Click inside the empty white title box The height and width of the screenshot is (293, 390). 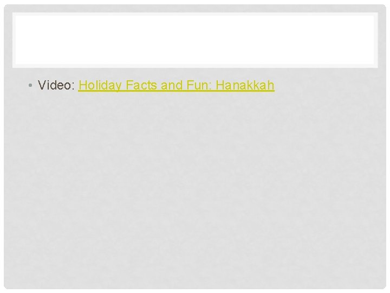click(x=195, y=40)
